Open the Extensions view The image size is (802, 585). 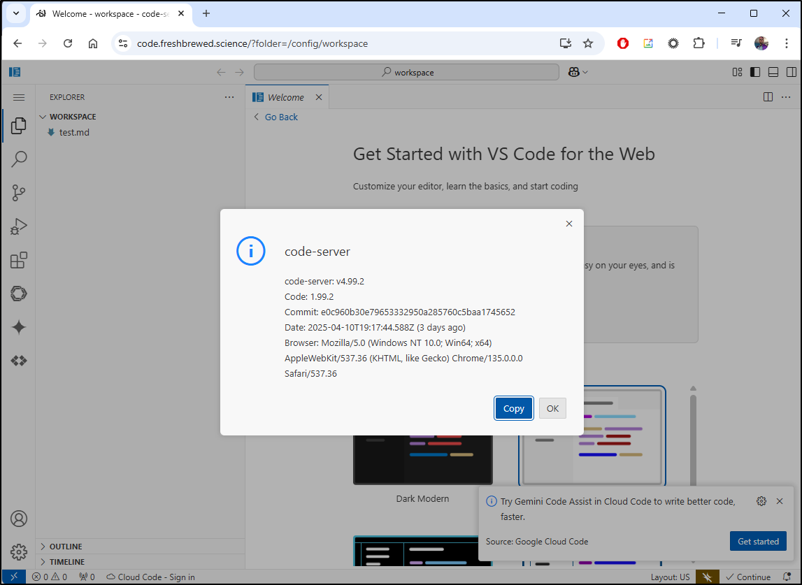pos(18,260)
